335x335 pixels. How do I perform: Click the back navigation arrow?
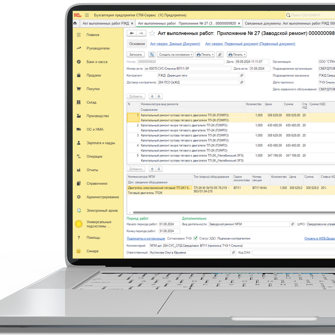point(132,33)
